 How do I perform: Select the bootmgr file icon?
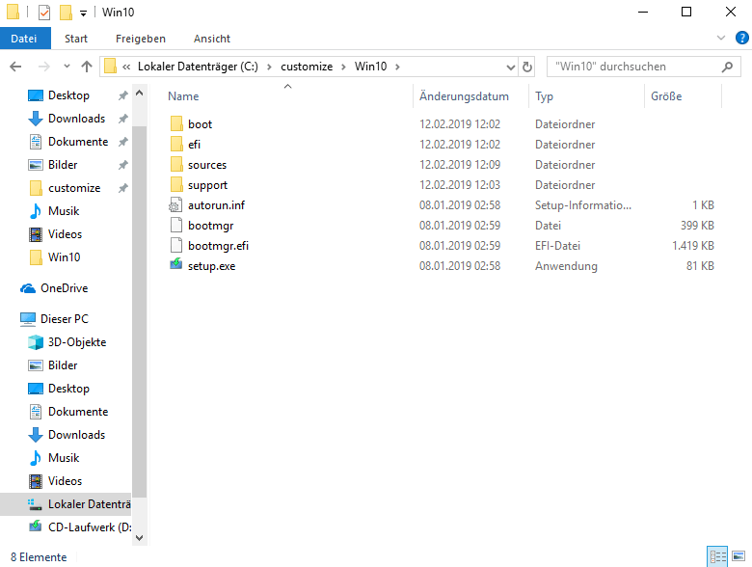(176, 225)
